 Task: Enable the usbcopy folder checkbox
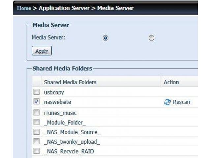pyautogui.click(x=37, y=92)
